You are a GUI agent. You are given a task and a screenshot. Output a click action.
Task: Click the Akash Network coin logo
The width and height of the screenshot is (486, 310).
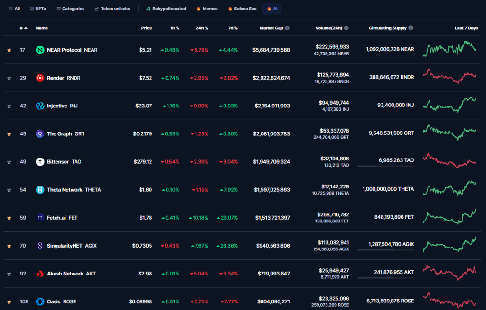tap(40, 274)
